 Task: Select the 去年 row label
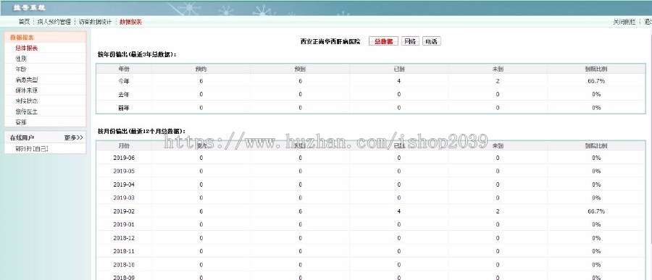(124, 94)
